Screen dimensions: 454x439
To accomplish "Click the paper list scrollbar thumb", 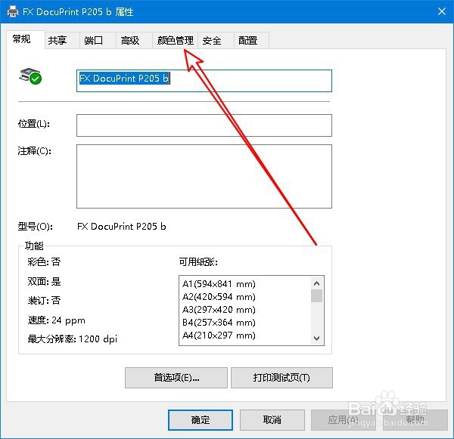I will (317, 295).
